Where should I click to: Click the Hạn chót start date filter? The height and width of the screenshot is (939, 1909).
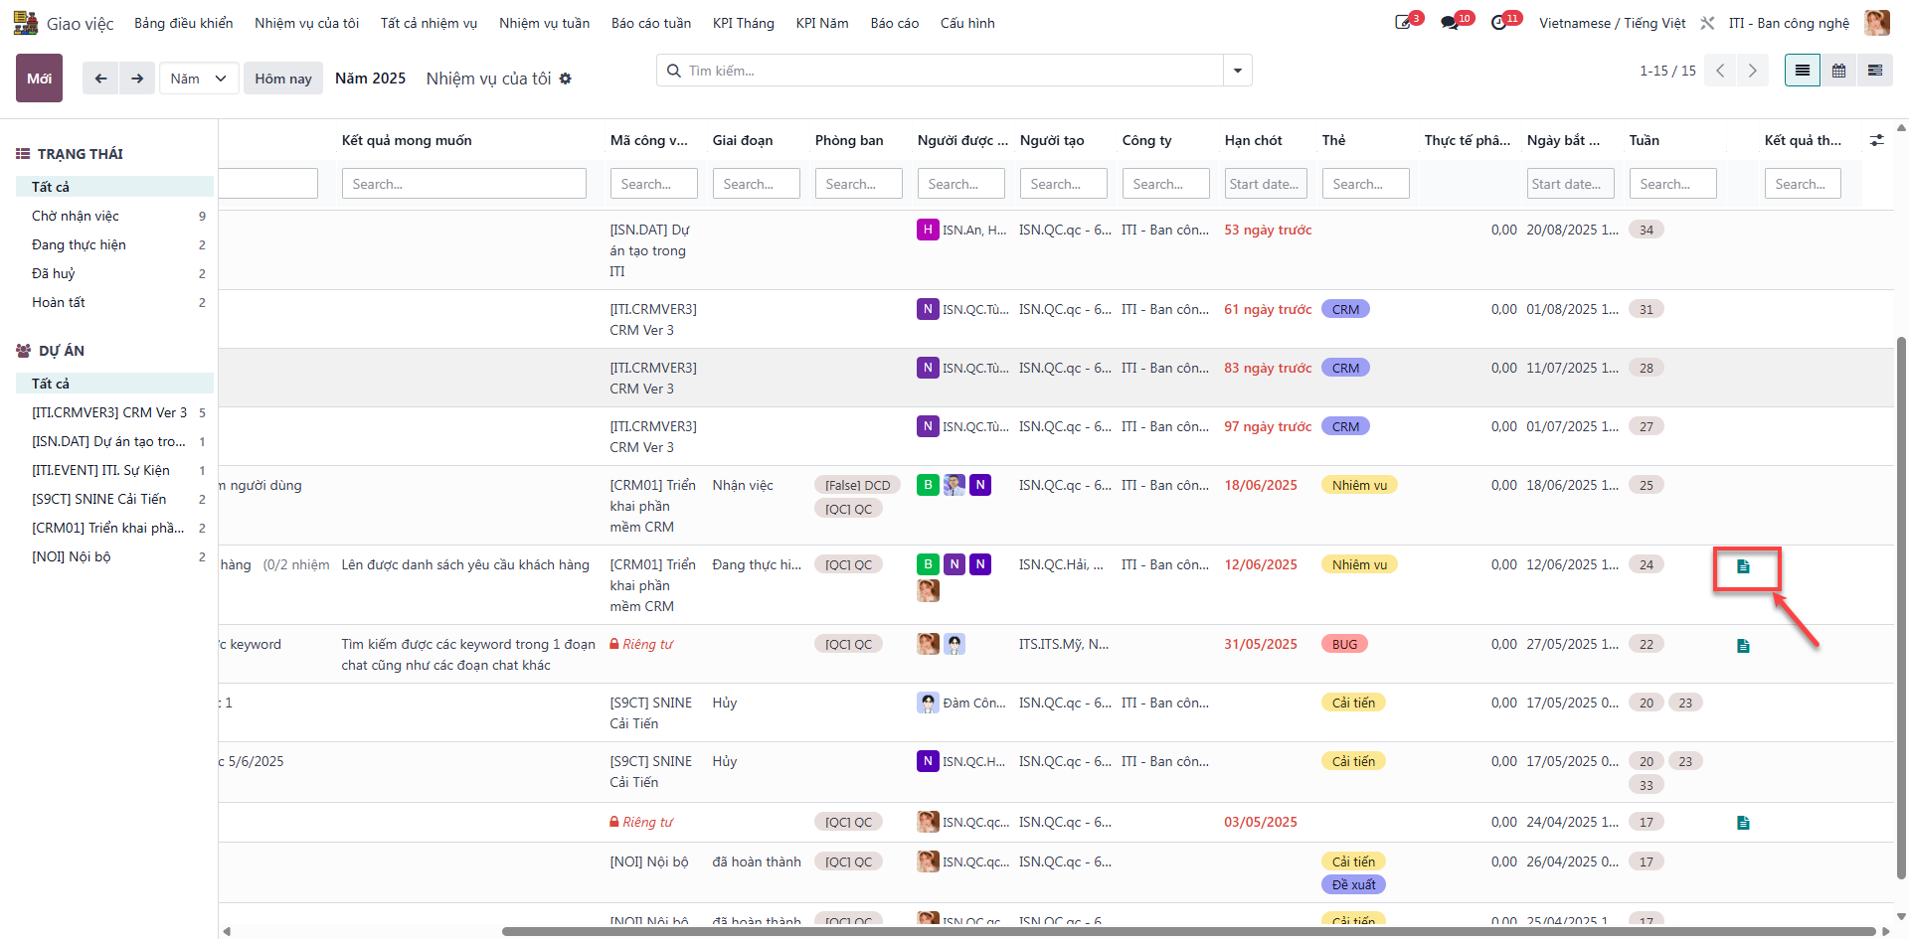pyautogui.click(x=1266, y=184)
